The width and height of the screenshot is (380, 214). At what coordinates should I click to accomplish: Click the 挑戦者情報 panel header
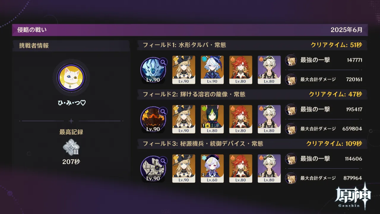click(x=34, y=45)
